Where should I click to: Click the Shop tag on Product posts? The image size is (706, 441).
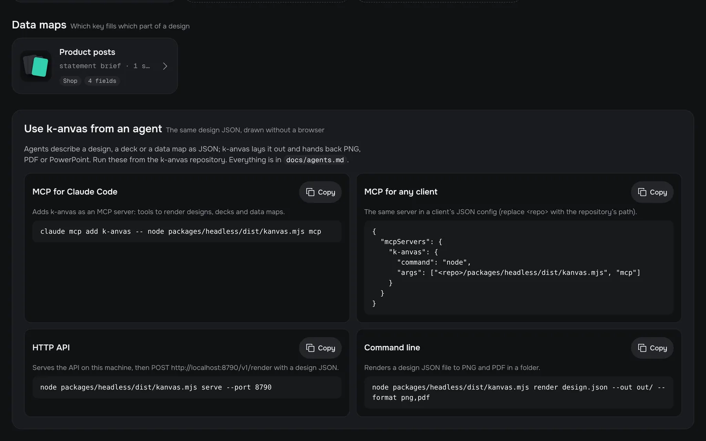(x=70, y=81)
